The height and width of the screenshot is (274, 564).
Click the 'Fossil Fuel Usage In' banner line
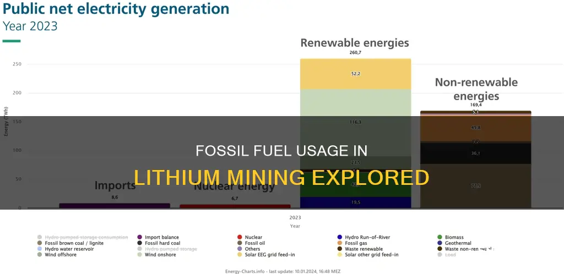[x=281, y=151]
